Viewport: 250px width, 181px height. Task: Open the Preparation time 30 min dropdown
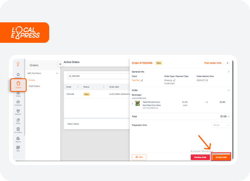[x=221, y=125]
